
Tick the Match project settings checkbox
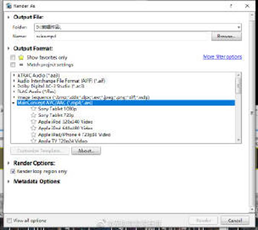point(13,65)
